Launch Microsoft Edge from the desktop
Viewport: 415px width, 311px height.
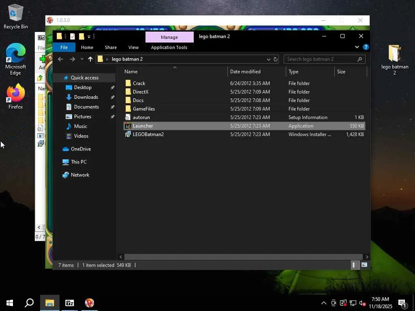point(16,59)
